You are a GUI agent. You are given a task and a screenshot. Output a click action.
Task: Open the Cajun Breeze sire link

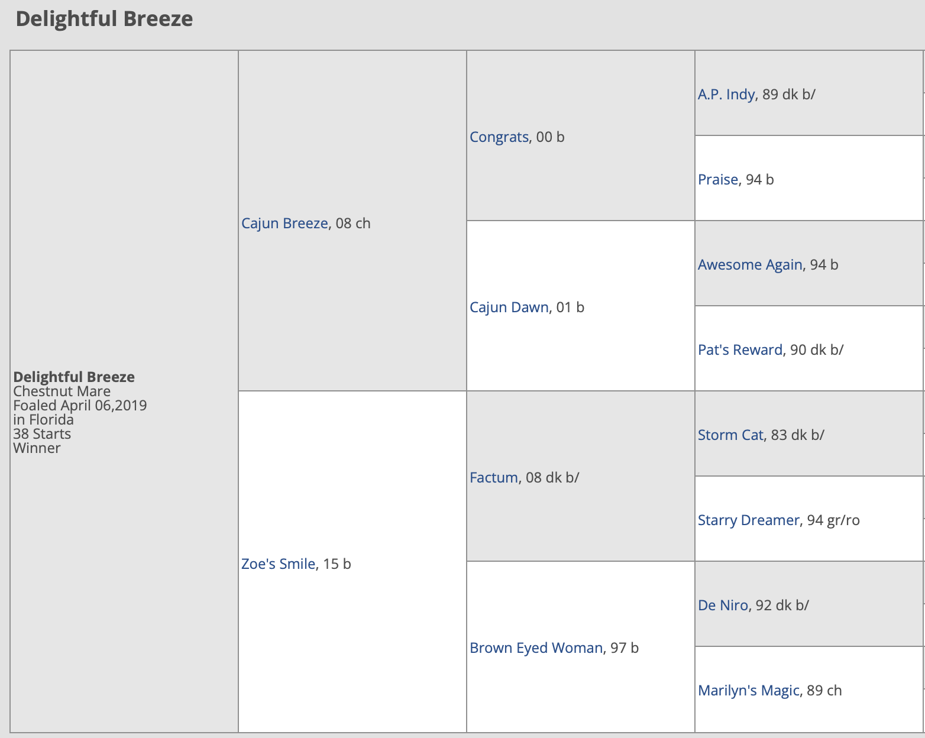tap(284, 224)
